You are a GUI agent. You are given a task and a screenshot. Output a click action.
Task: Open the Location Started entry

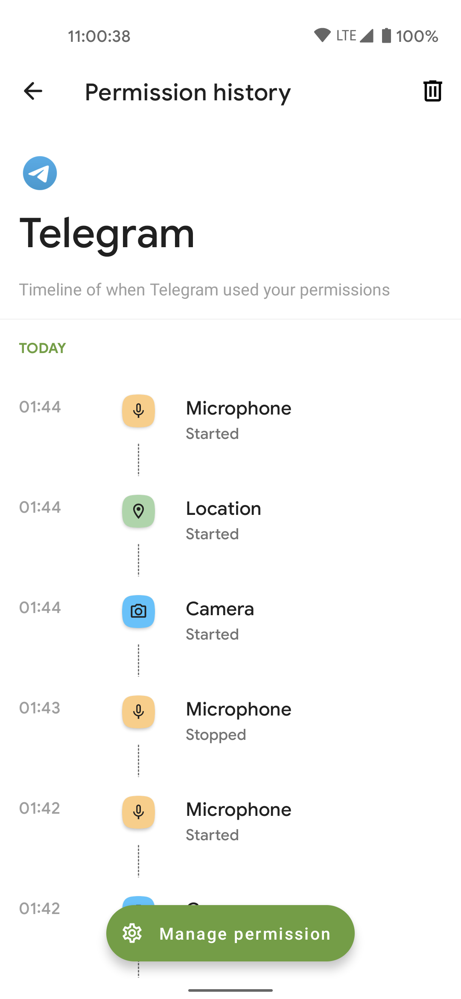(x=223, y=520)
